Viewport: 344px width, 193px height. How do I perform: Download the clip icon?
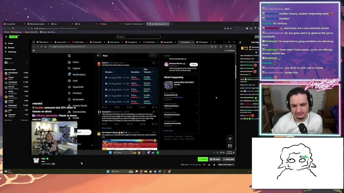coord(209,165)
